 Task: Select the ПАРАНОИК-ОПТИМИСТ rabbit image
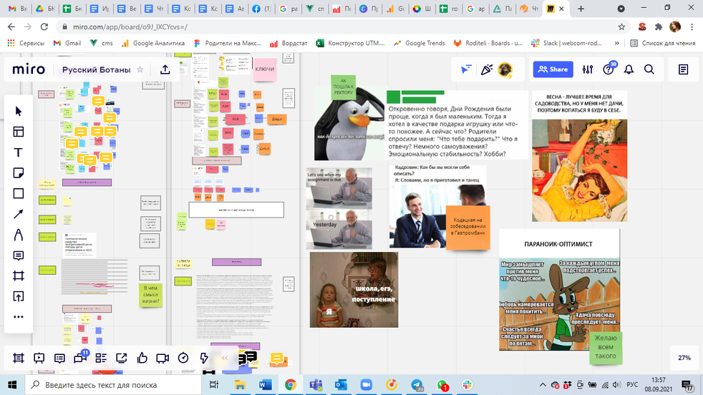pyautogui.click(x=559, y=290)
